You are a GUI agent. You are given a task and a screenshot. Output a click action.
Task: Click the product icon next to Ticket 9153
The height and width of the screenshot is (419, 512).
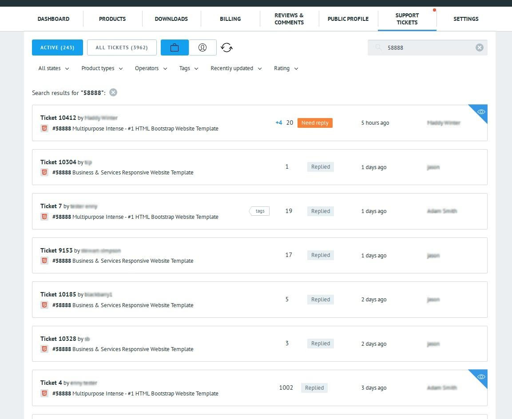pyautogui.click(x=44, y=261)
